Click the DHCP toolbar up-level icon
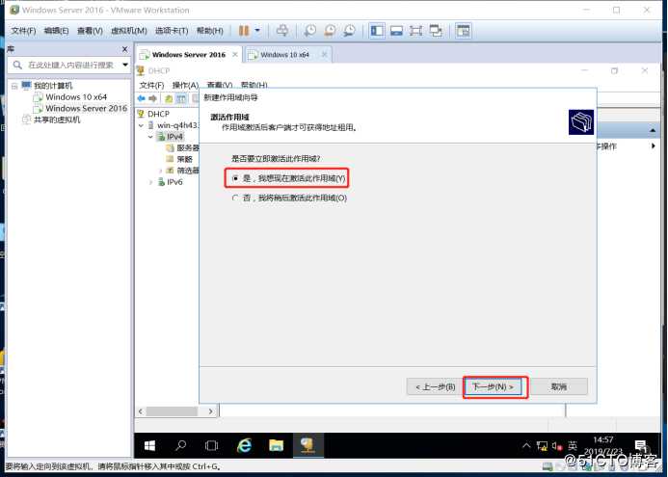The height and width of the screenshot is (477, 668). (x=169, y=99)
